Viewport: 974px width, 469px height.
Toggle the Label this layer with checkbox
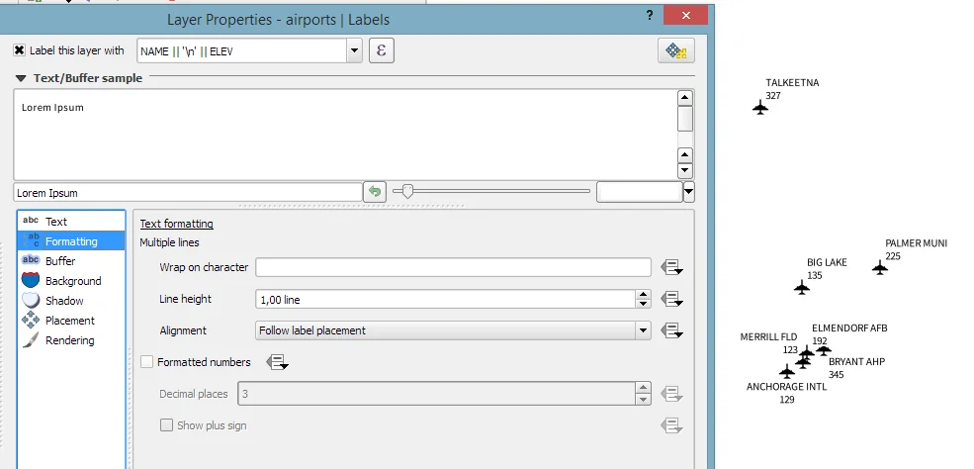[x=20, y=50]
